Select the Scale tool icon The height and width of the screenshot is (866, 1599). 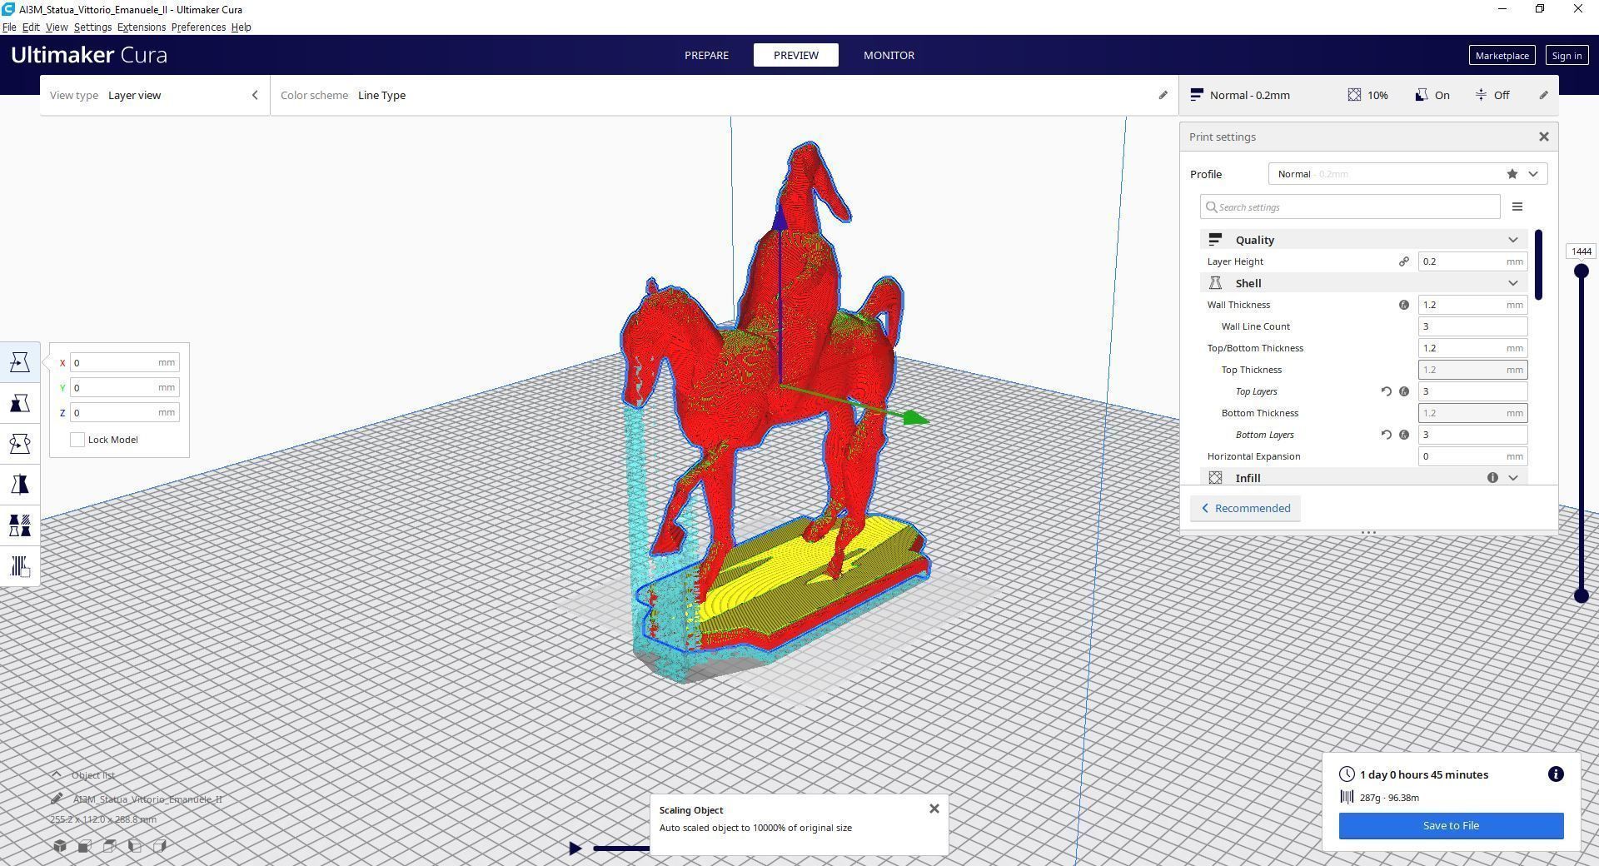coord(20,403)
